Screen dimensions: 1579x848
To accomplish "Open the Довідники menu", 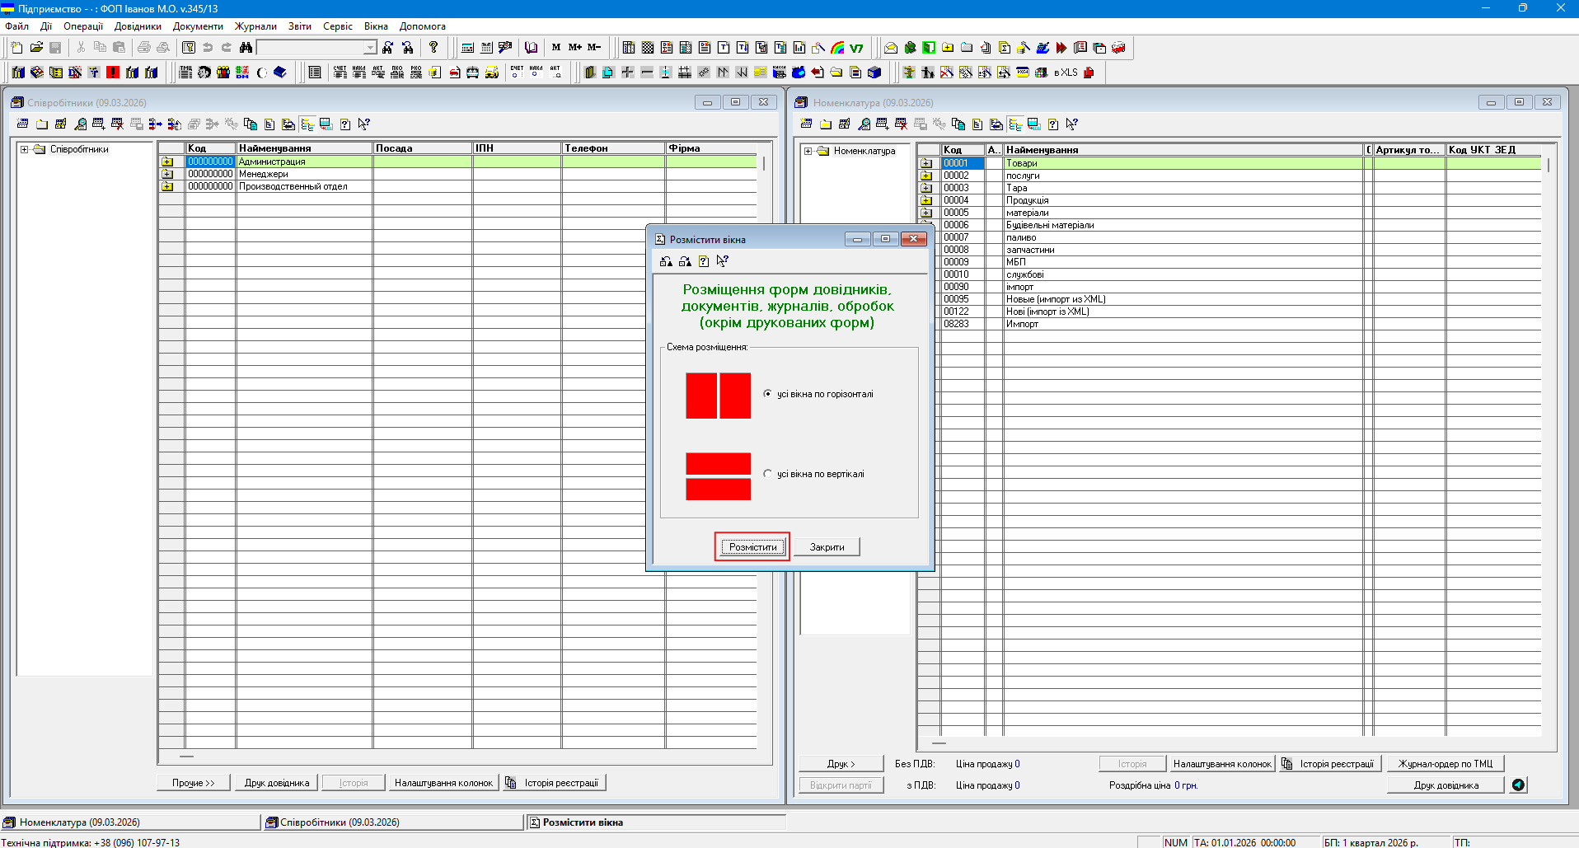I will pyautogui.click(x=138, y=26).
